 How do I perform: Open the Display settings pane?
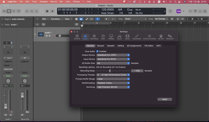[x=111, y=37]
